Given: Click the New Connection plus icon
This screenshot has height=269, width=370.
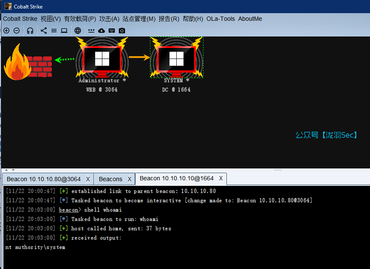Looking at the screenshot, I should 6,31.
